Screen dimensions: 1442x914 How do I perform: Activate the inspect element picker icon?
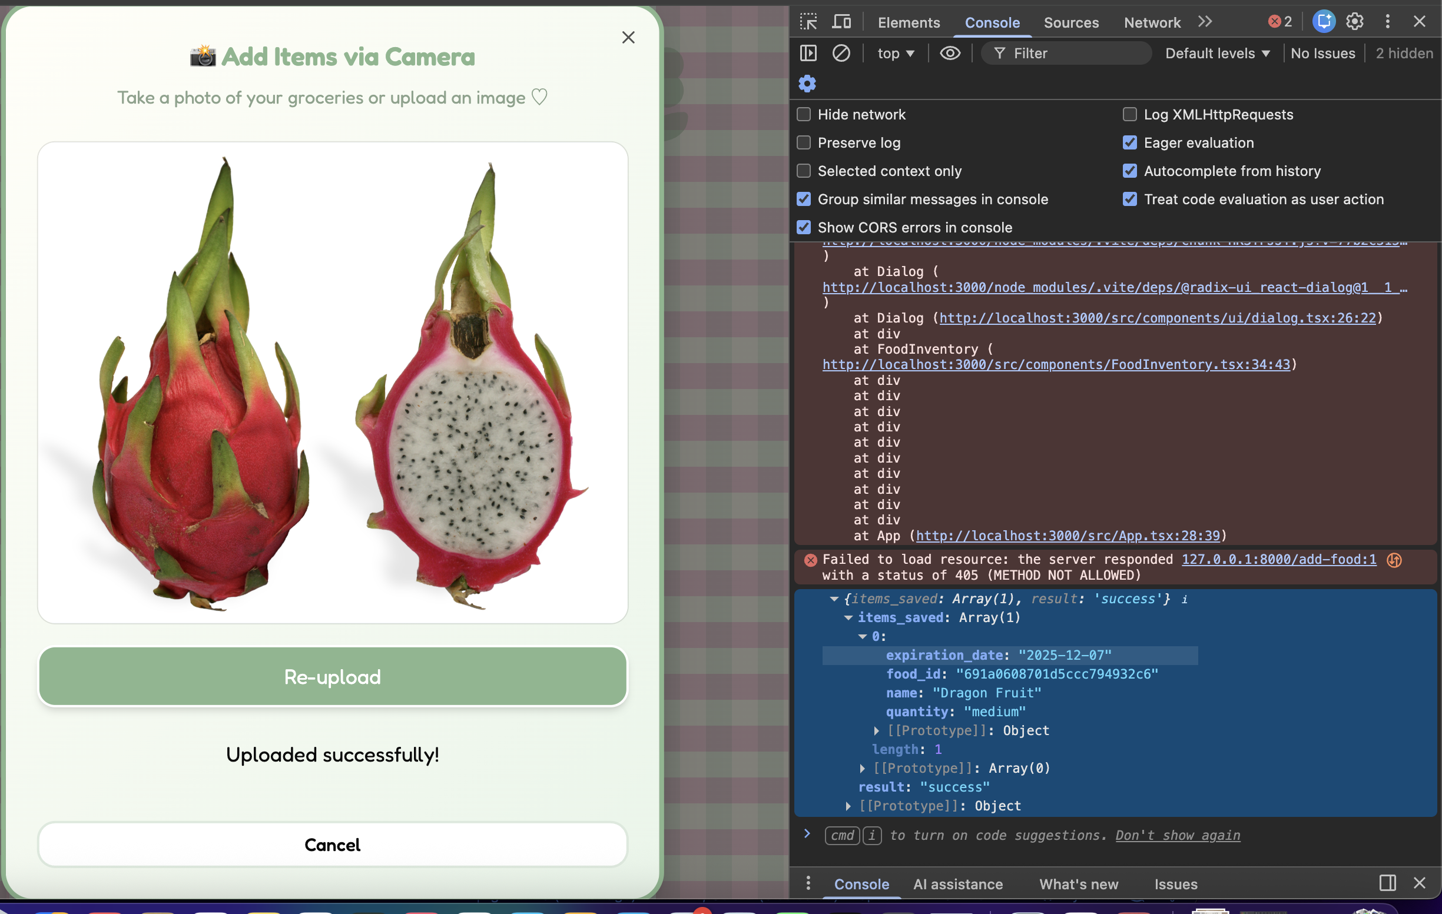[x=808, y=22]
